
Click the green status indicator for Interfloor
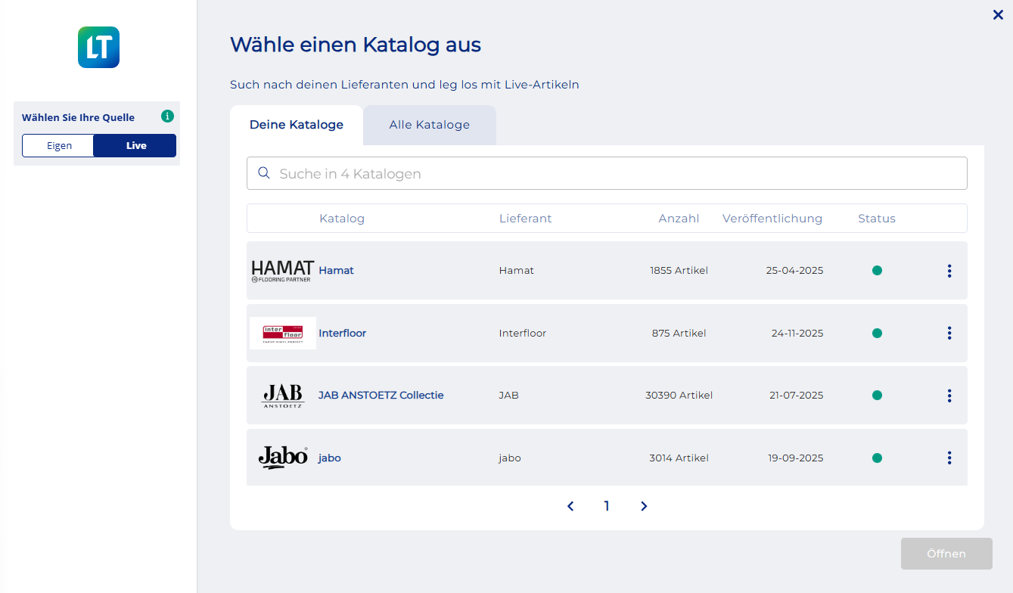[876, 333]
